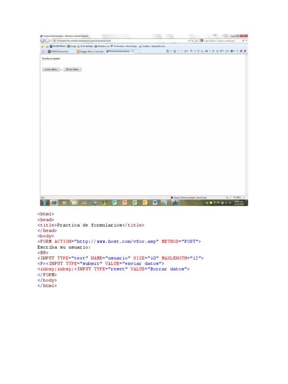Open El Universal - Edición Impr... favorite
Screen dimensions: 288x384
click(124, 46)
